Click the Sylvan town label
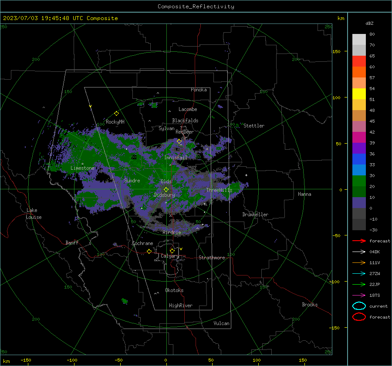The image size is (392, 366). (x=166, y=128)
